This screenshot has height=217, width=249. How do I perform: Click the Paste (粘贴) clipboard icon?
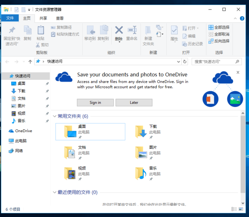[x=41, y=30]
